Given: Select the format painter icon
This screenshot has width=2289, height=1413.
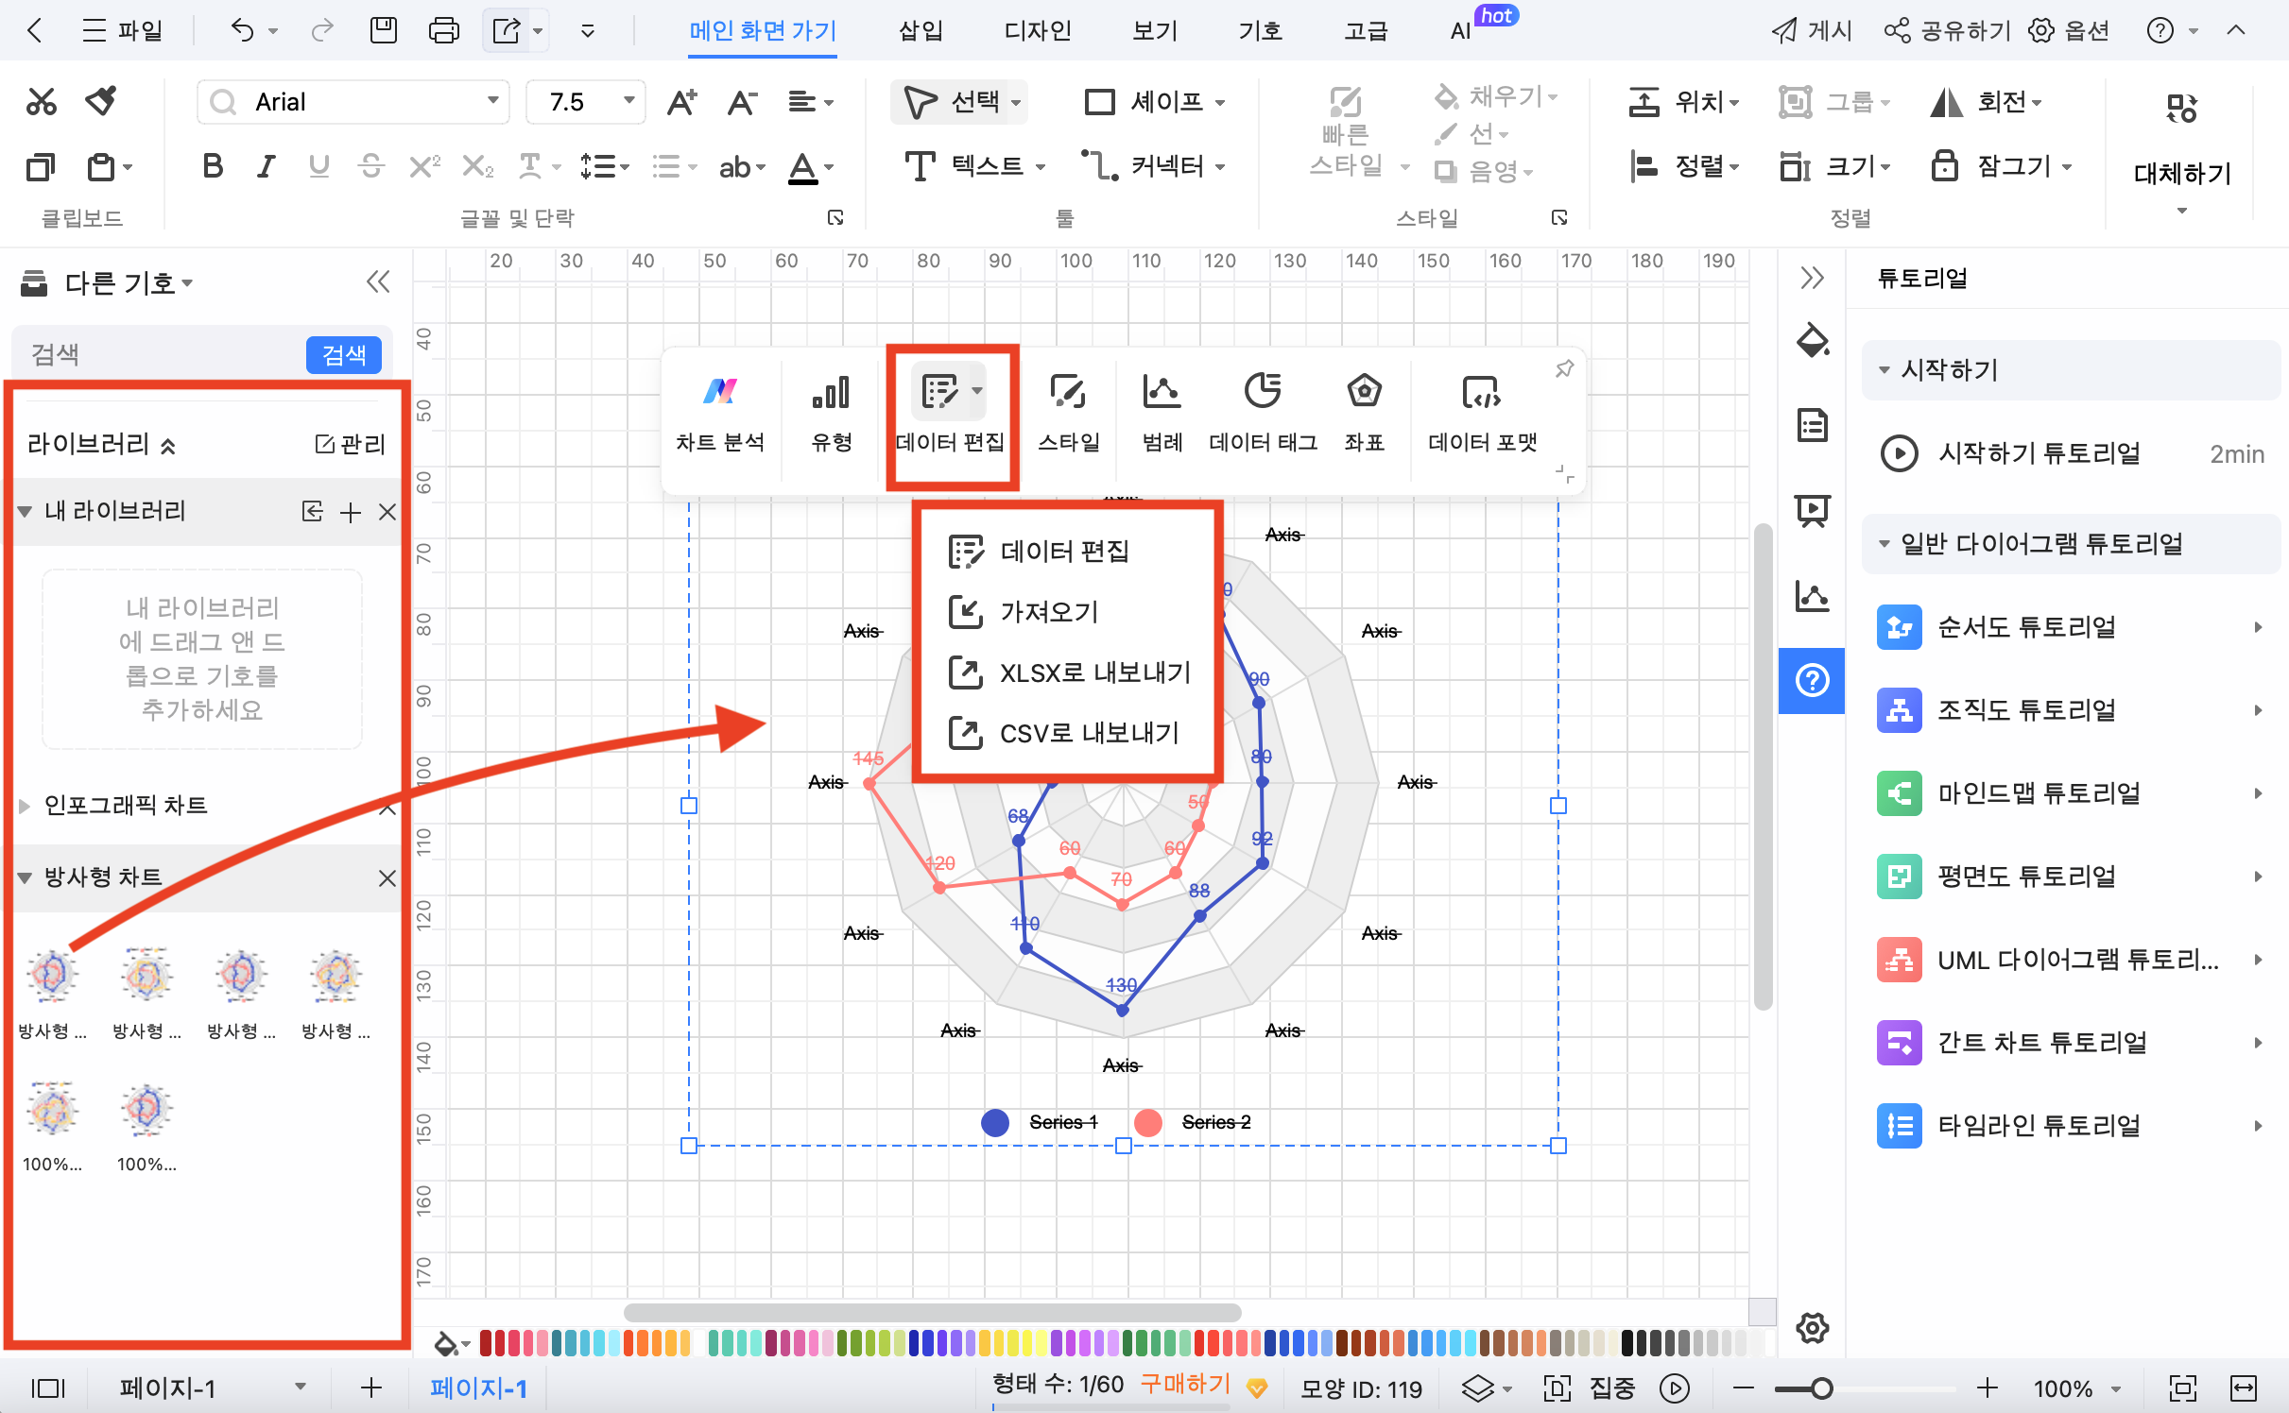Looking at the screenshot, I should [x=101, y=100].
